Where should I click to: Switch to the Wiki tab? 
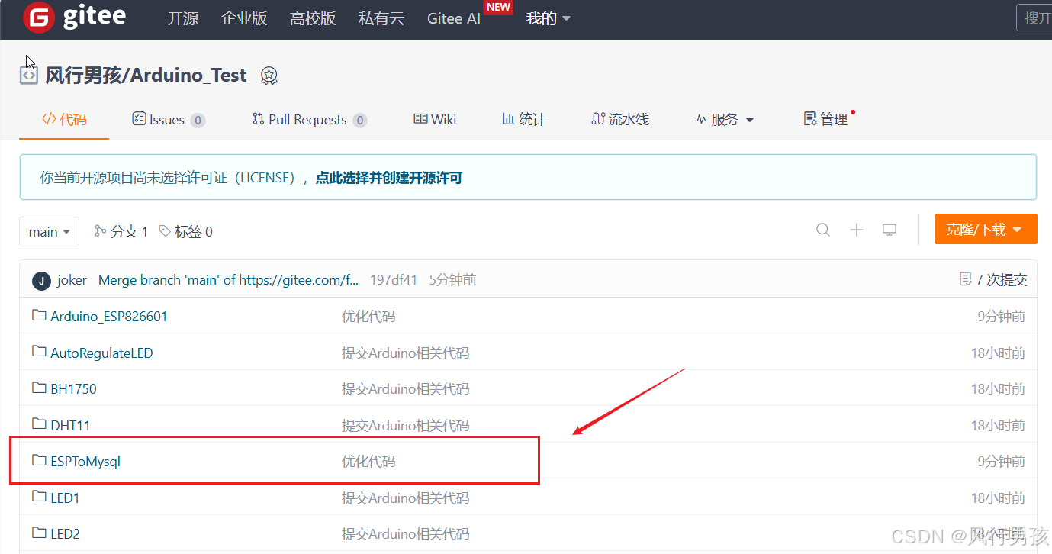coord(435,119)
